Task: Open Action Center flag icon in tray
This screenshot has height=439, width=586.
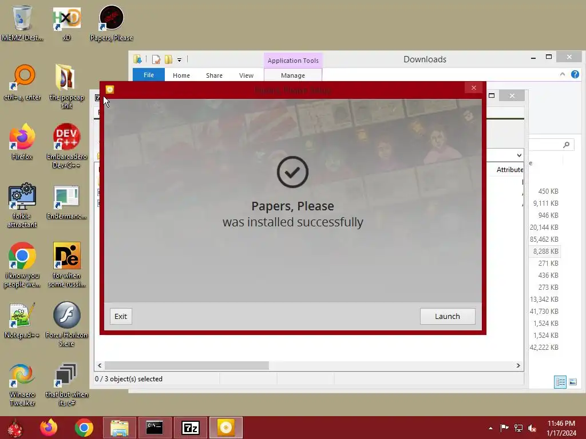Action: [504, 428]
